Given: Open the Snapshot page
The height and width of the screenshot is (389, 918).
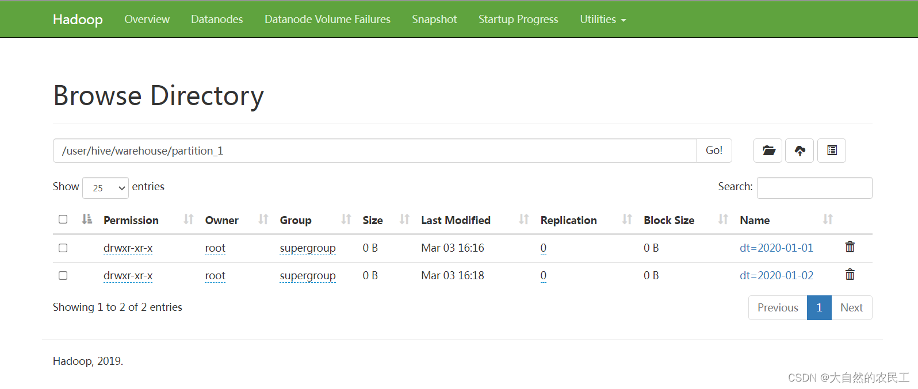Looking at the screenshot, I should point(434,19).
